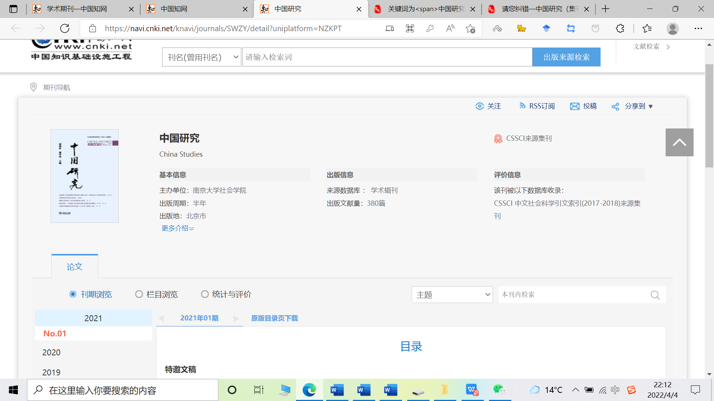Open the browser extensions puzzle icon
This screenshot has height=401, width=714.
(620, 29)
